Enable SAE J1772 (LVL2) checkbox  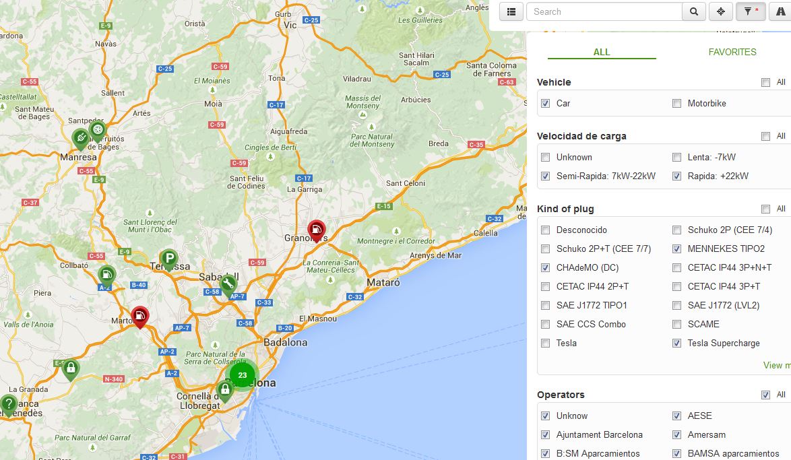[x=676, y=305]
